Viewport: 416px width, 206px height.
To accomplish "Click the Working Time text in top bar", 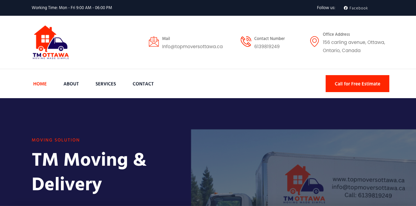I will click(72, 8).
